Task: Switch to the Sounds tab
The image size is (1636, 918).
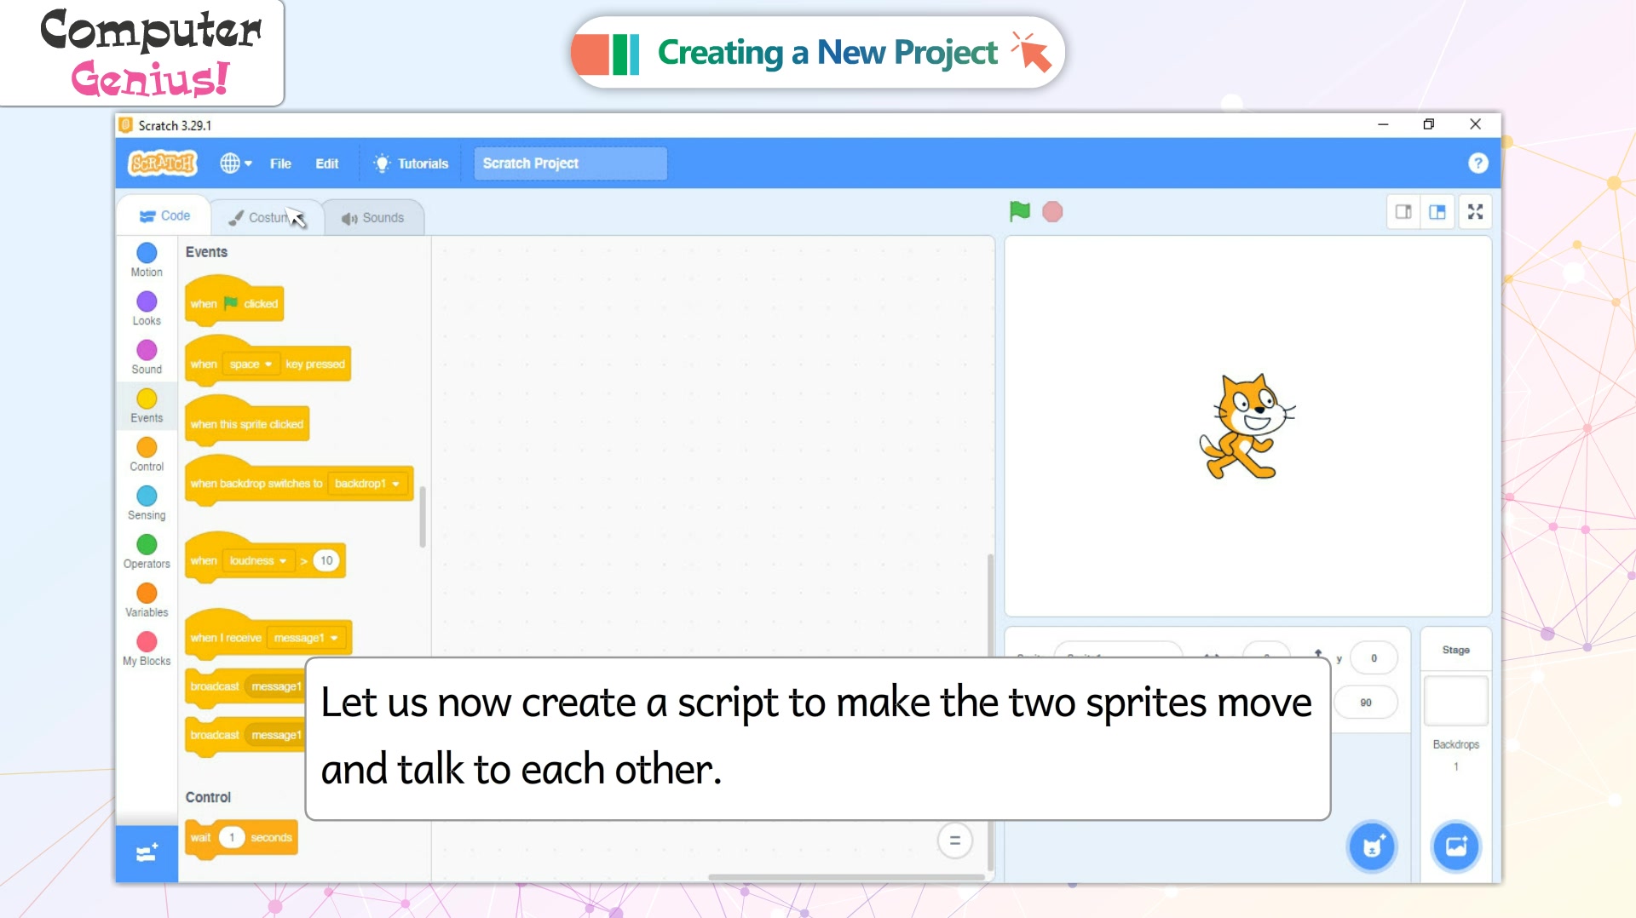Action: coord(373,218)
